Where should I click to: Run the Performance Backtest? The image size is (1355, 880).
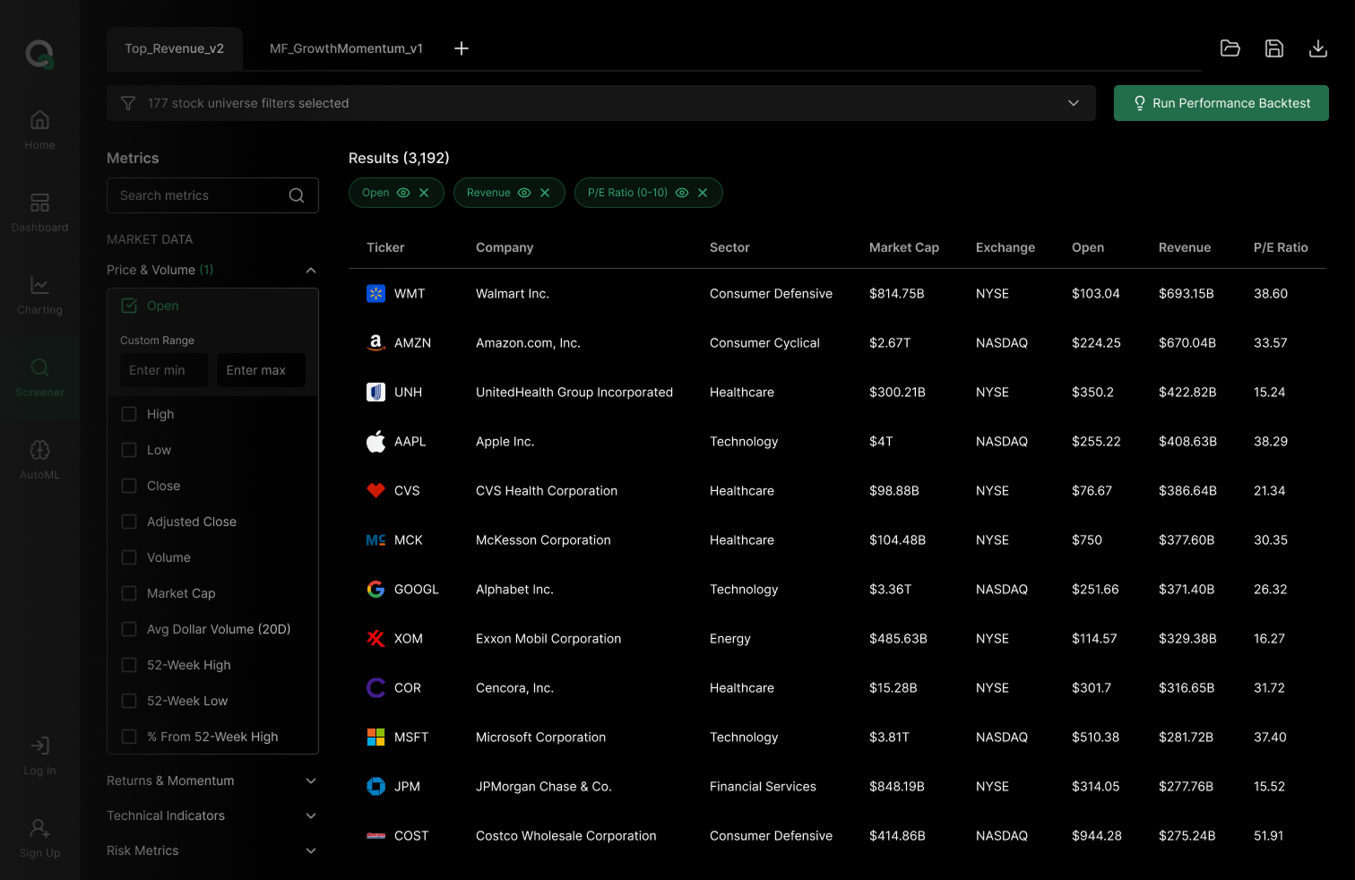click(x=1221, y=102)
